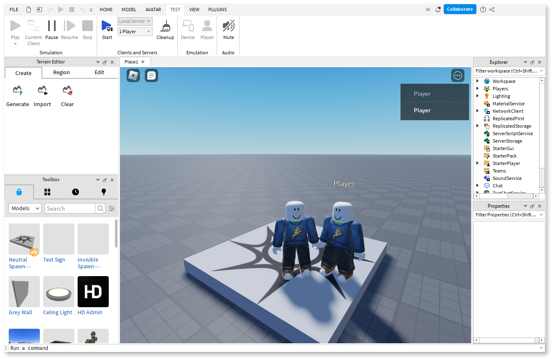Select the Pause icon in Simulation section
This screenshot has width=552, height=359.
pos(51,26)
